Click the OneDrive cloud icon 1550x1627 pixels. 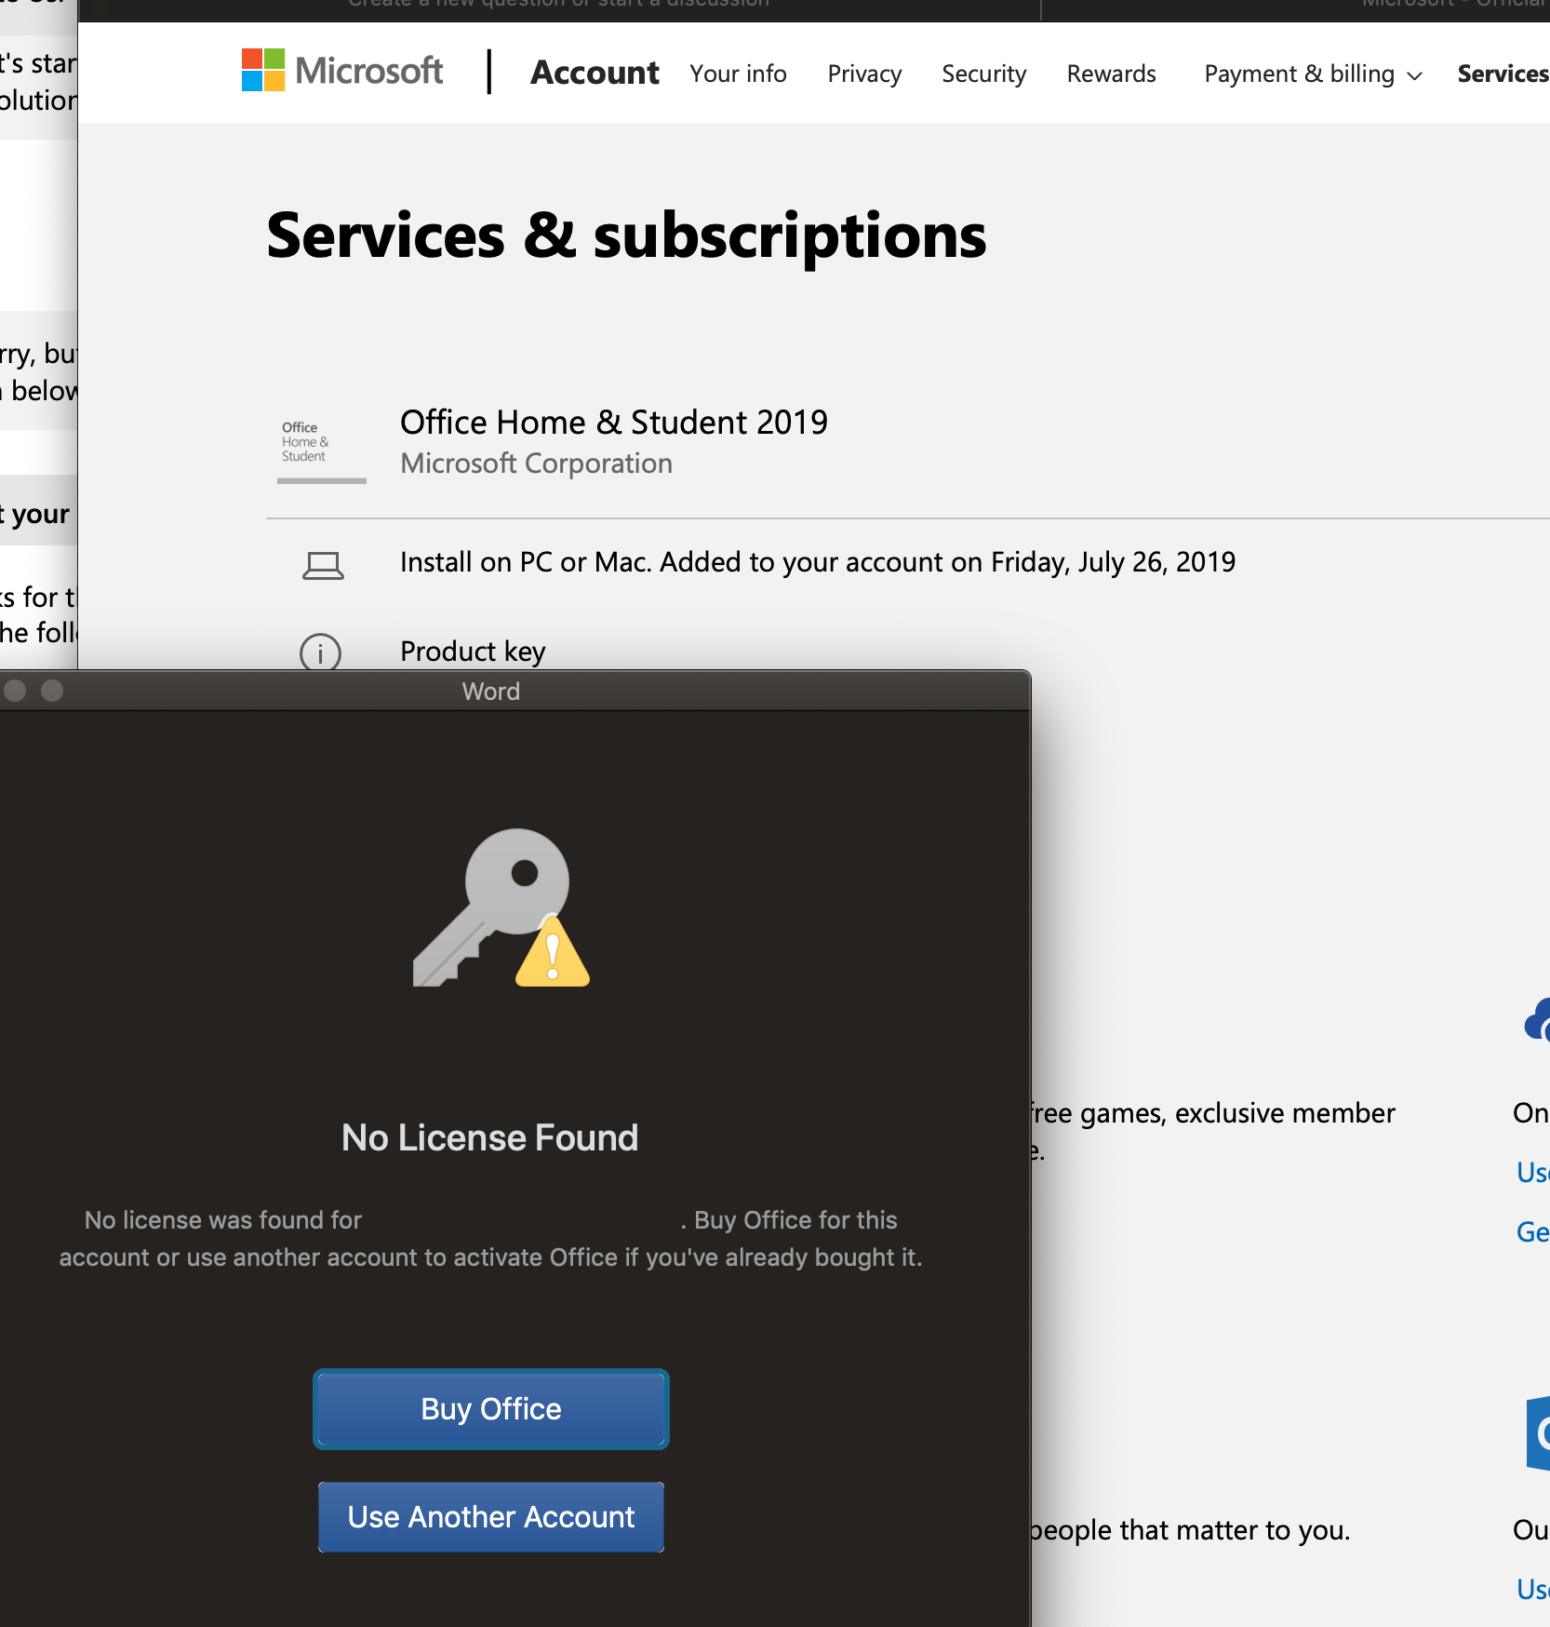coord(1537,1019)
